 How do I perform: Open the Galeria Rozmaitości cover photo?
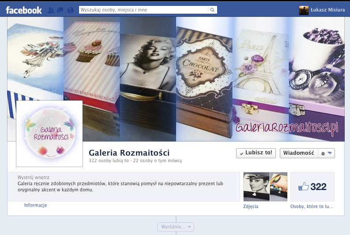coord(176,79)
